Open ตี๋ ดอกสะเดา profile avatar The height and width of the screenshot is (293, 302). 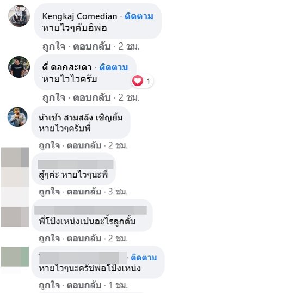[x=19, y=67]
